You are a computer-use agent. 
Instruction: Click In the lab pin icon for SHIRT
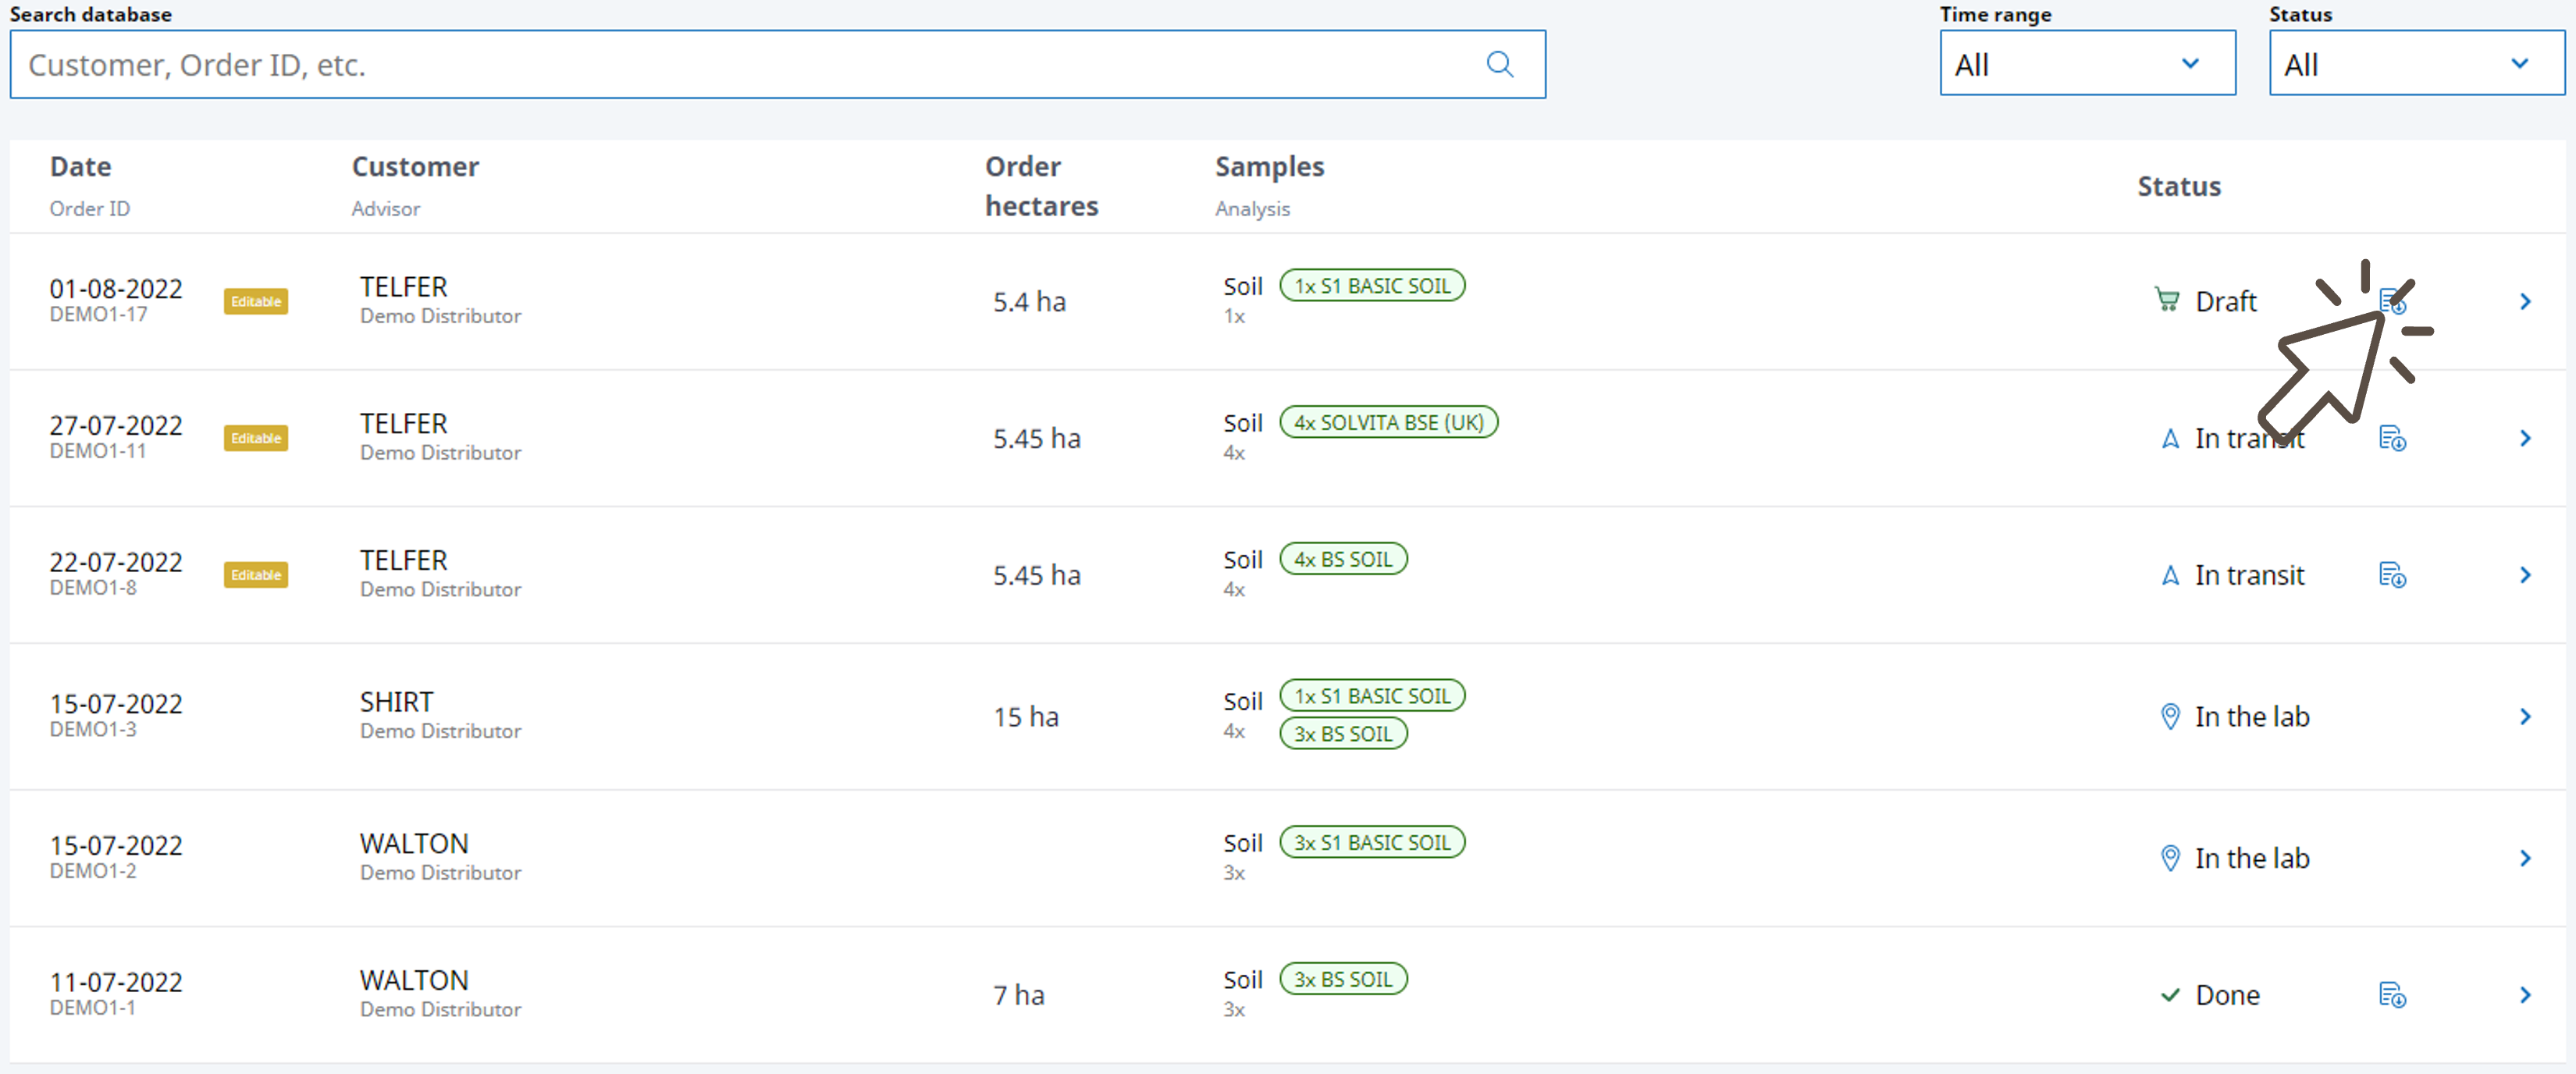[2170, 716]
